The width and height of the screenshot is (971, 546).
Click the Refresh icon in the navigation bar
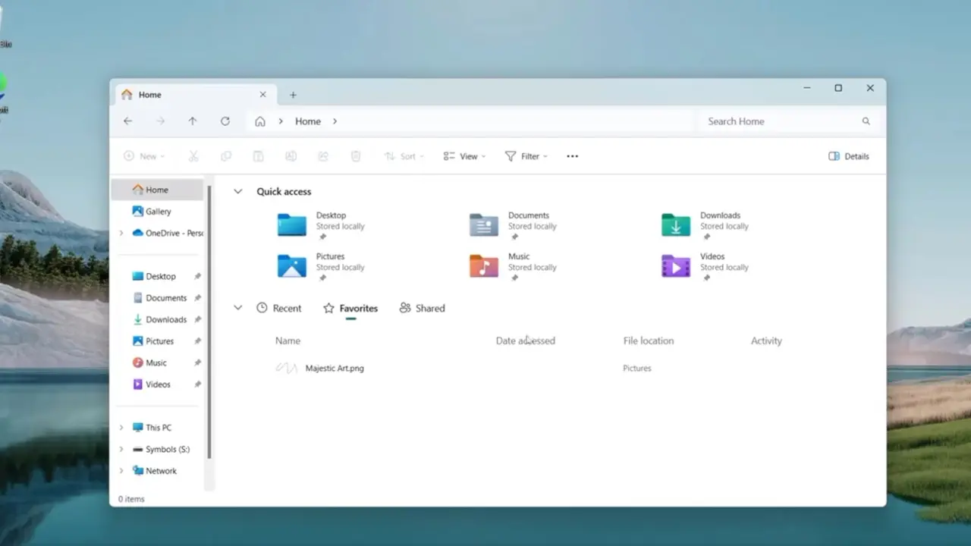225,121
